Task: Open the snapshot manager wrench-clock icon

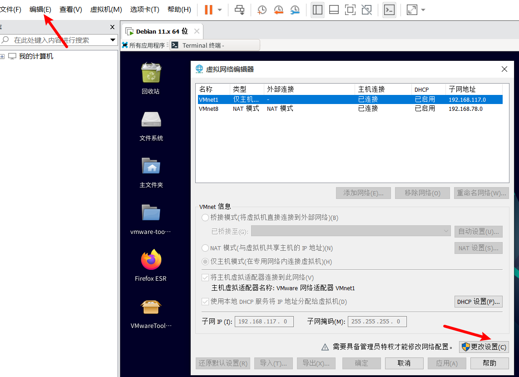Action: (x=295, y=10)
